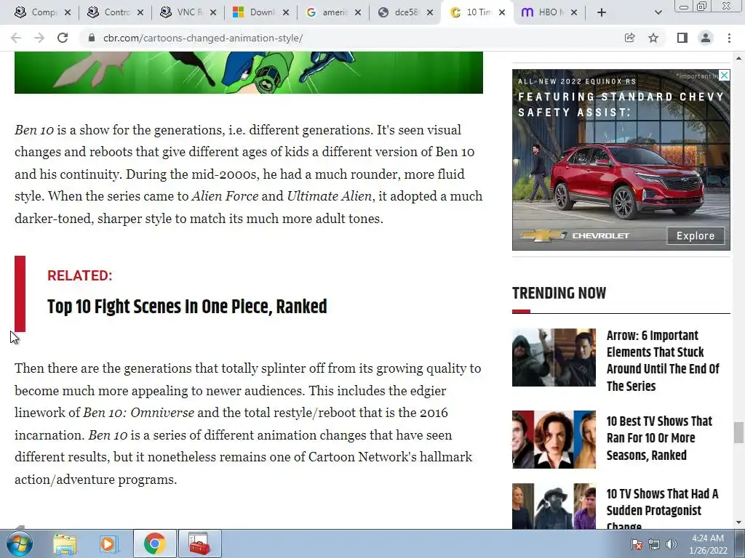Share this page via the share icon

(x=629, y=38)
